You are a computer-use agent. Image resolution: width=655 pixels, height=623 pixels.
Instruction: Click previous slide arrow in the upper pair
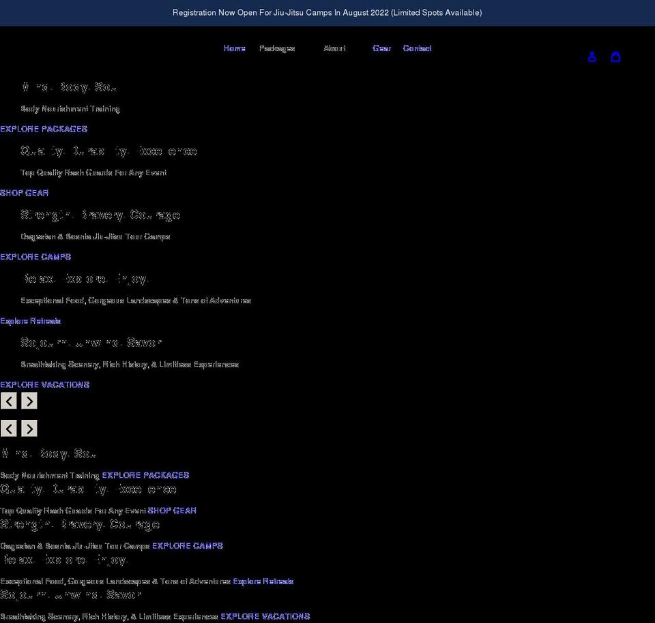tap(9, 401)
